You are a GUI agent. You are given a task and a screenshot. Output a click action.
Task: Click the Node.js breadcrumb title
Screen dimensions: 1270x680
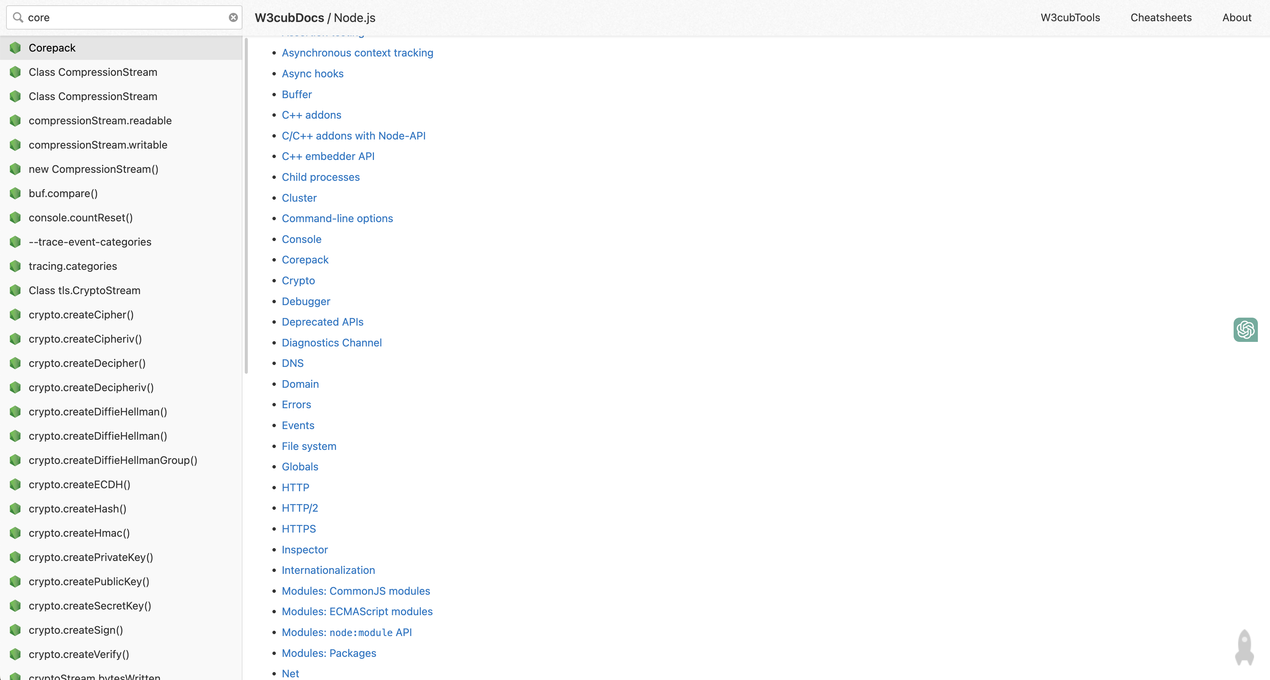pyautogui.click(x=355, y=18)
